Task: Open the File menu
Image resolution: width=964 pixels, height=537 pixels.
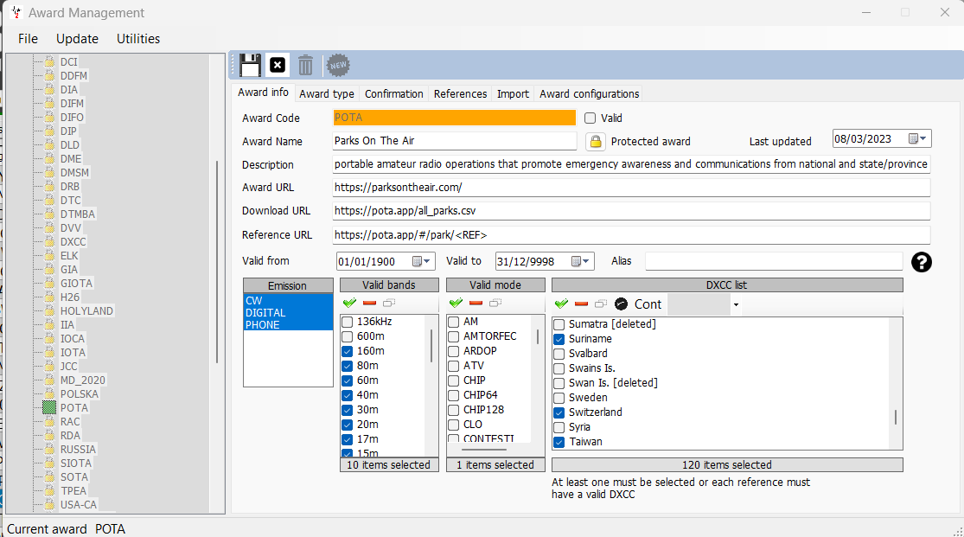Action: (28, 39)
